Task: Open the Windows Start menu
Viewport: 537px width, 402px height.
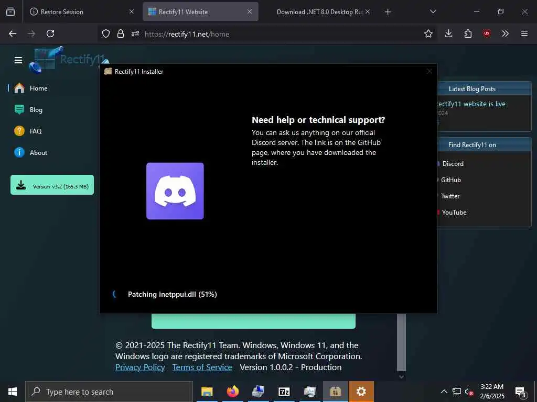Action: [x=13, y=392]
